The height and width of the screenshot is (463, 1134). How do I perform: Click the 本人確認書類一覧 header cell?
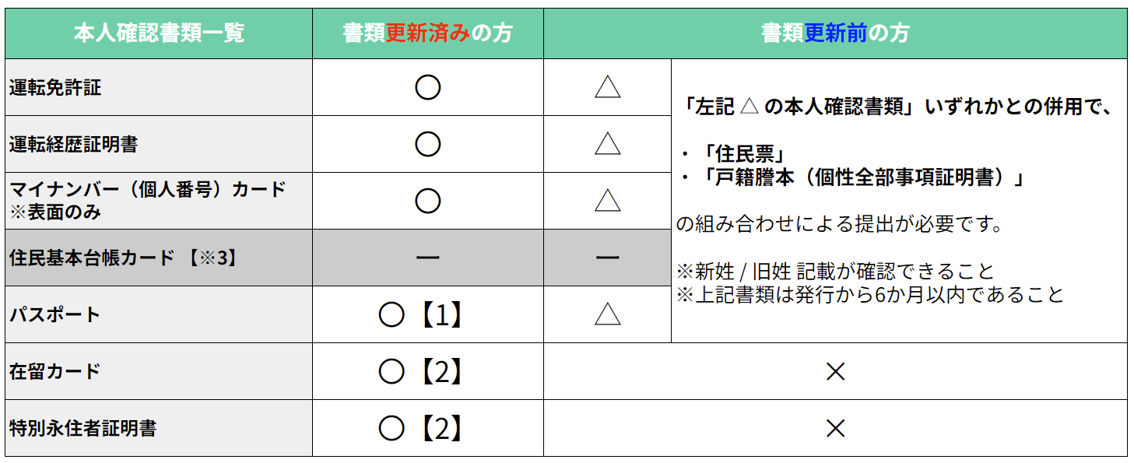pos(159,33)
